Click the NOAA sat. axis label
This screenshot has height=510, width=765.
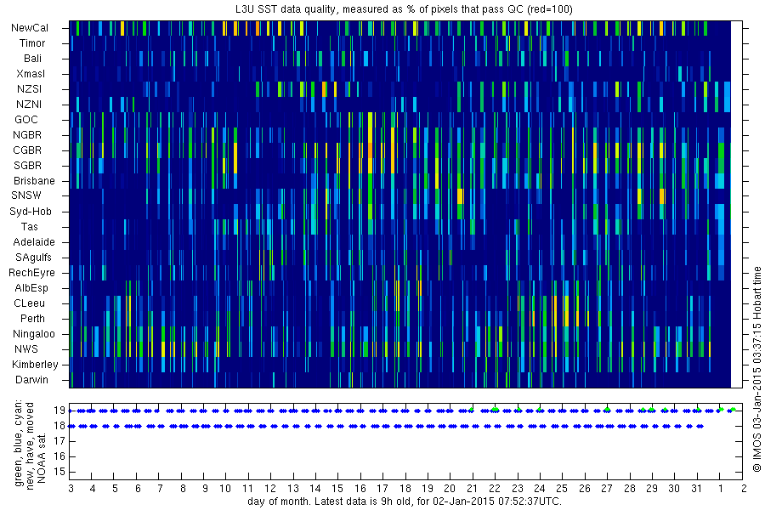coord(42,456)
